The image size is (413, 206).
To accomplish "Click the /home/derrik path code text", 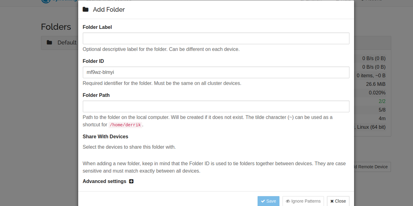I will pyautogui.click(x=125, y=125).
